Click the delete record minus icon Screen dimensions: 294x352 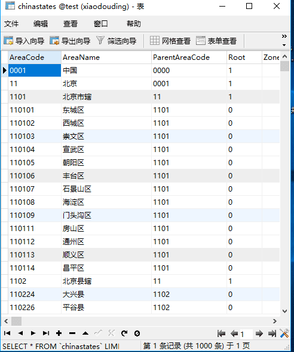click(72, 333)
